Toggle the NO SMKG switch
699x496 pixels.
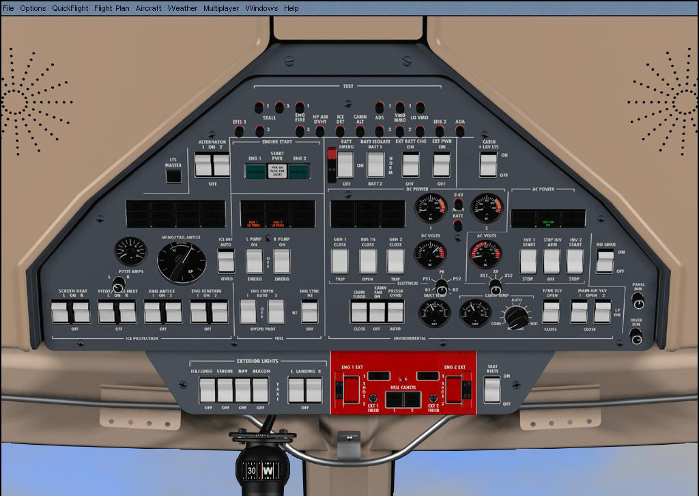tap(604, 260)
